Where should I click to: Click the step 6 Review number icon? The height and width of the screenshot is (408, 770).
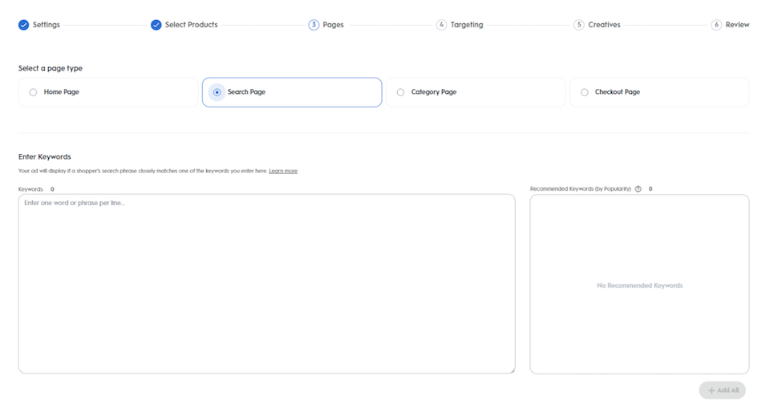(x=716, y=25)
